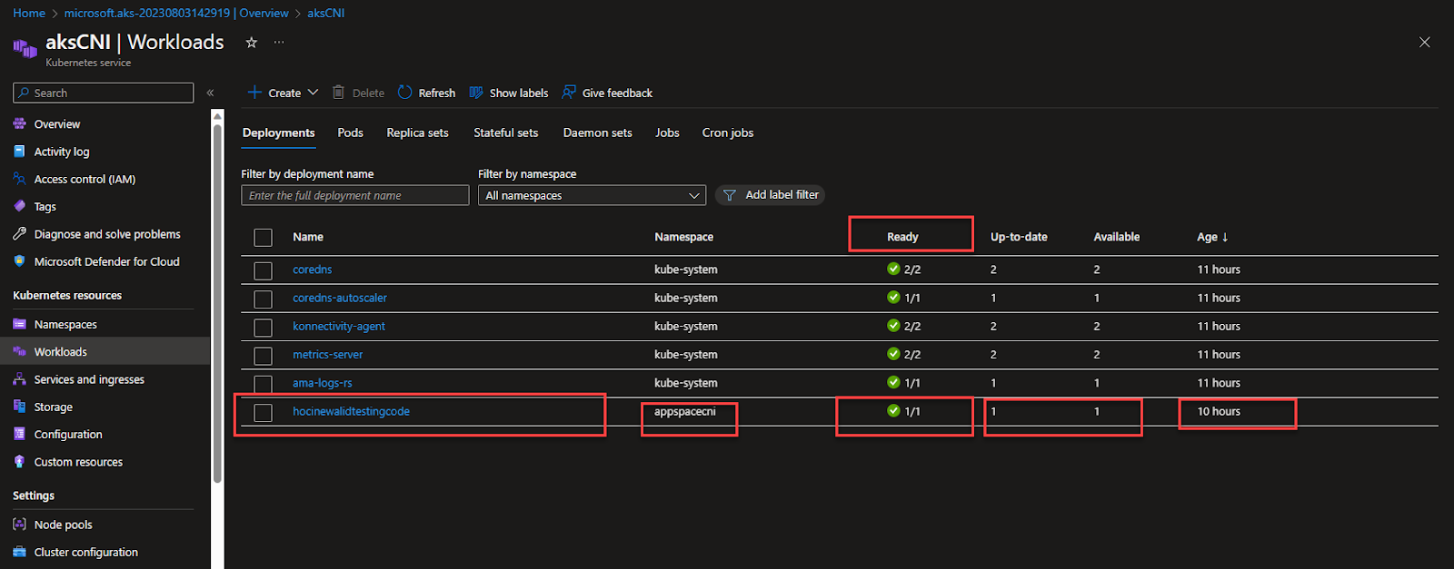Click the Show labels toolbar icon
This screenshot has height=569, width=1454.
(476, 93)
